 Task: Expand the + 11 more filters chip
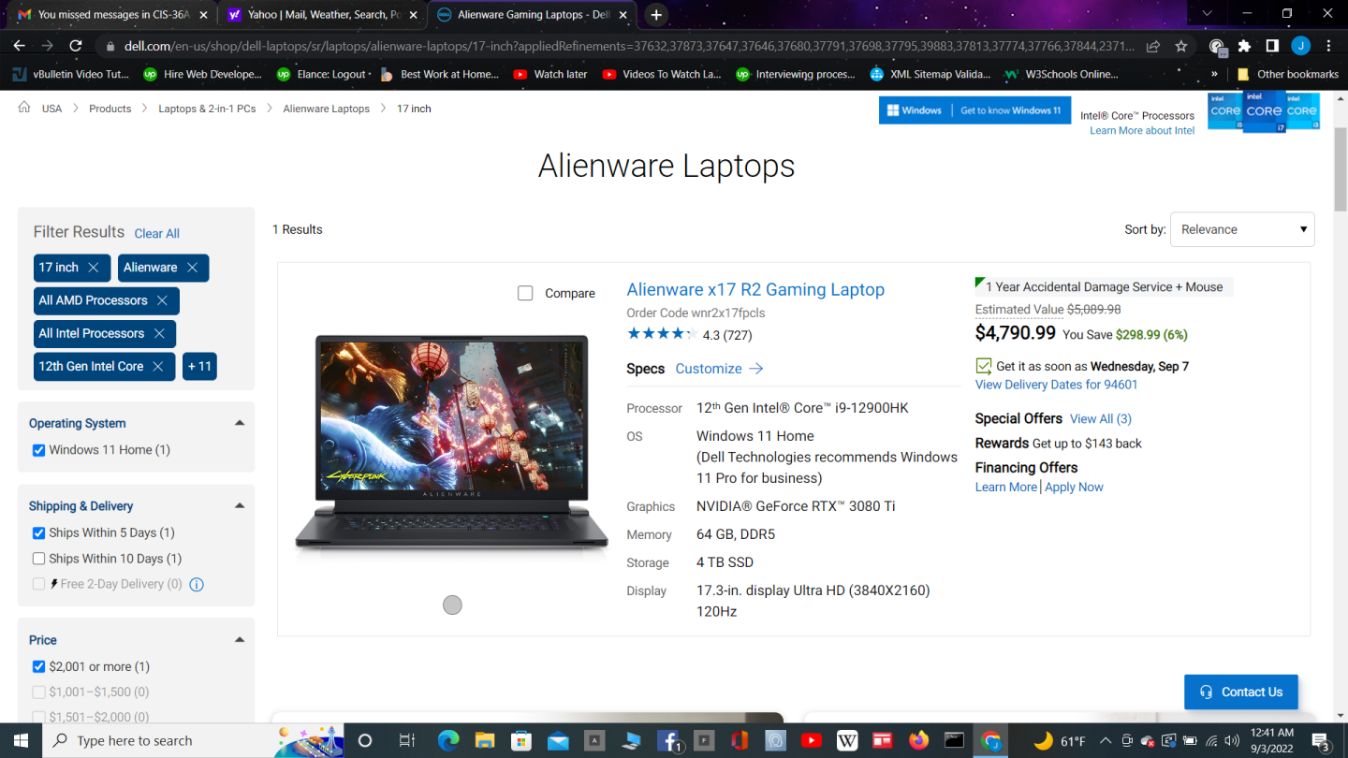pos(199,366)
